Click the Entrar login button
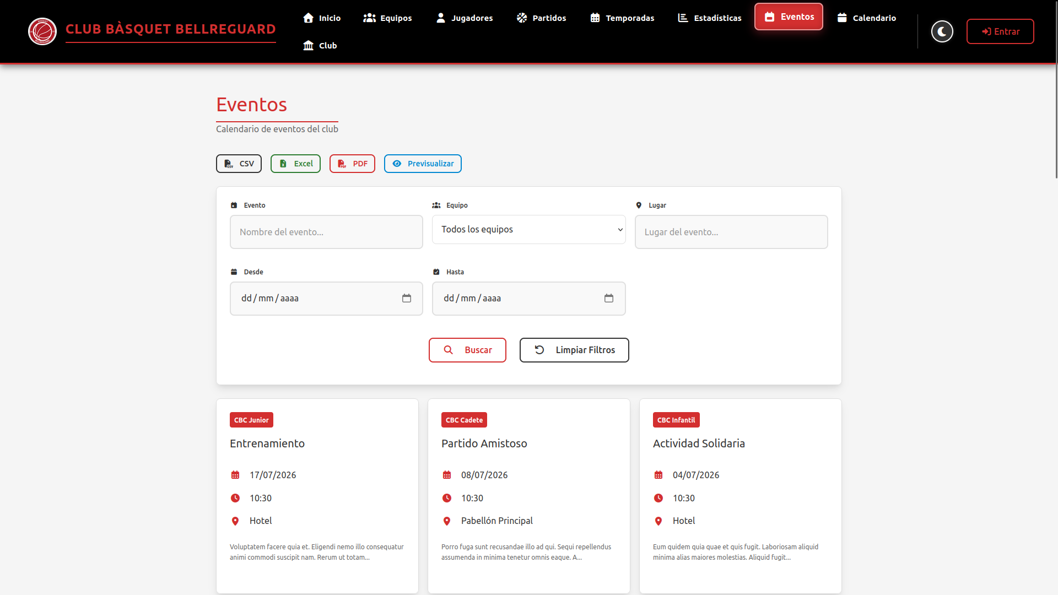 (x=1000, y=31)
